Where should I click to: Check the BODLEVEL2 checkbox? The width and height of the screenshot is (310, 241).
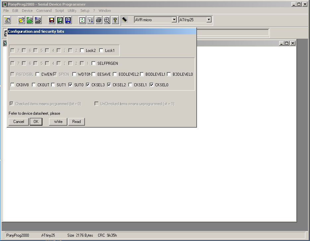pos(115,74)
